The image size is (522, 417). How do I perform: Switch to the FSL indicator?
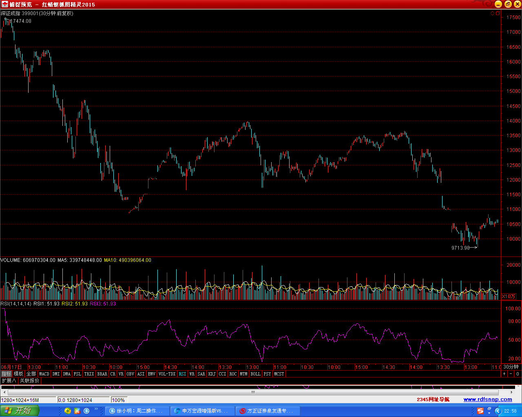[x=77, y=374]
